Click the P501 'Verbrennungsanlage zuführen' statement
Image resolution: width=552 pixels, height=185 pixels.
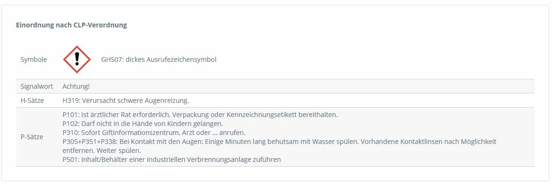pos(171,160)
